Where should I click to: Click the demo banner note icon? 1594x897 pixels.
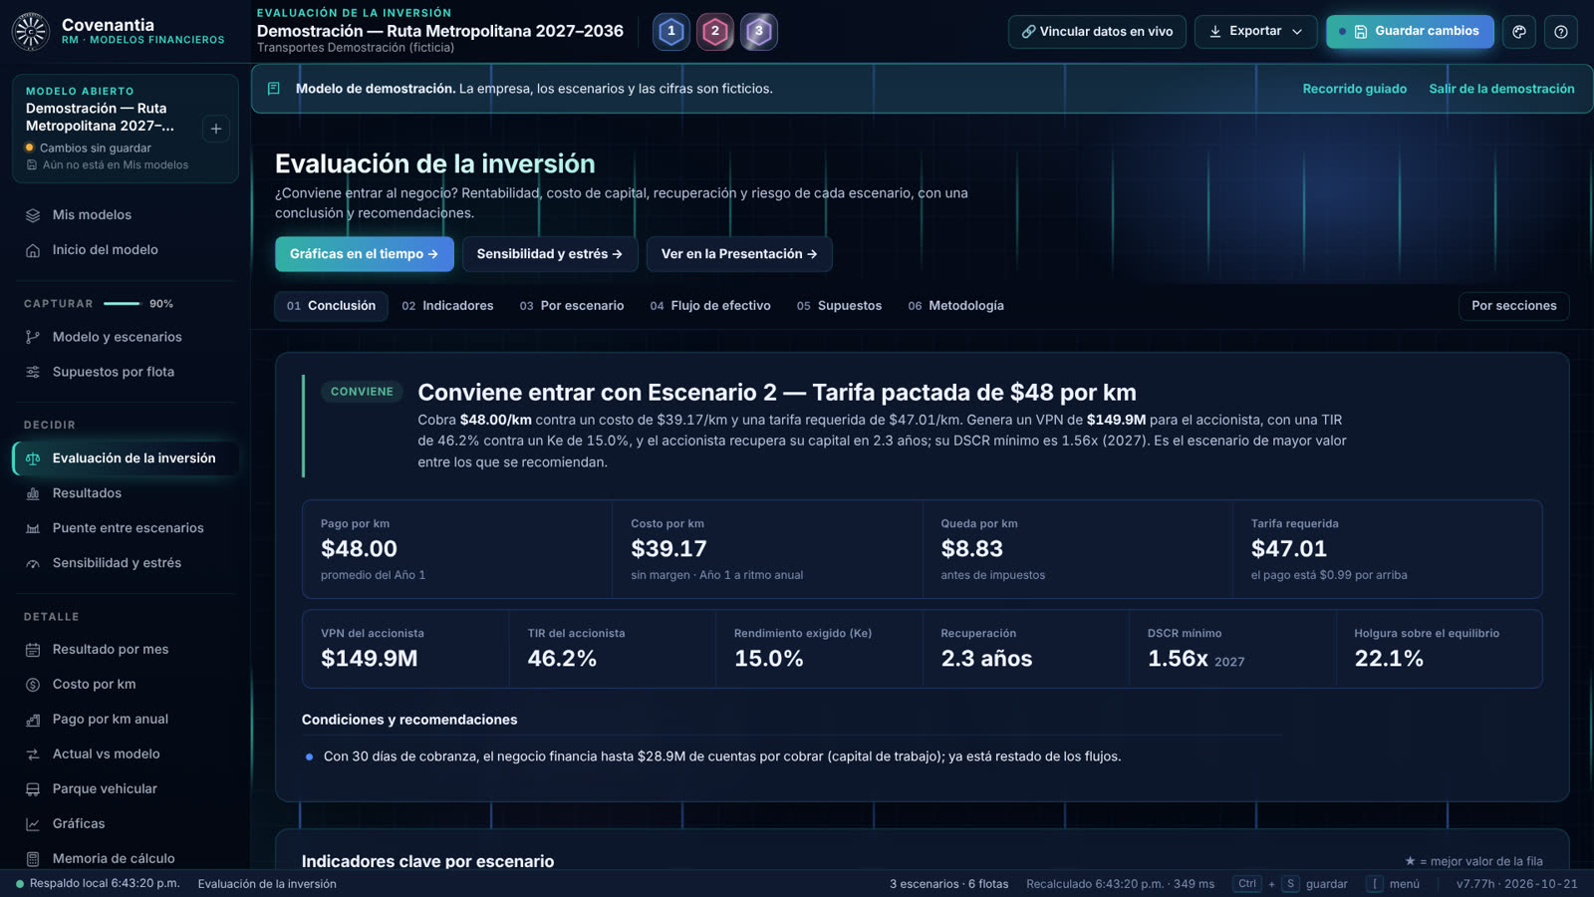[274, 89]
